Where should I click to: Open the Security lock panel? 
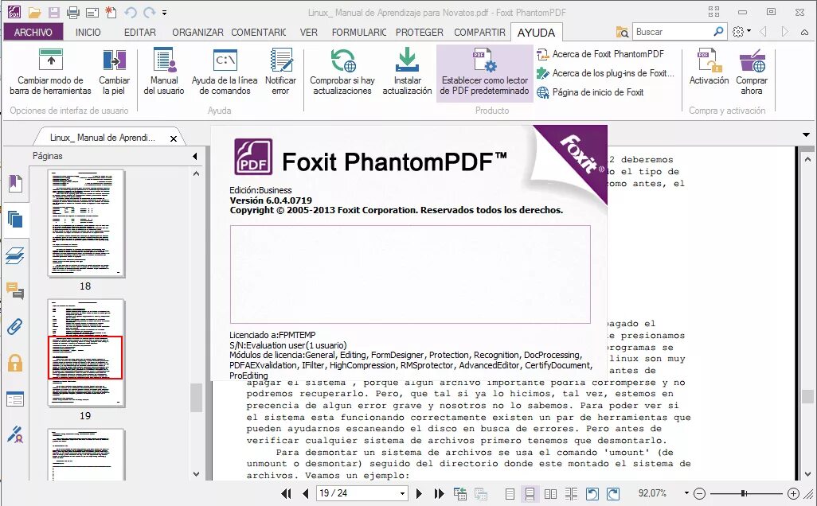15,362
